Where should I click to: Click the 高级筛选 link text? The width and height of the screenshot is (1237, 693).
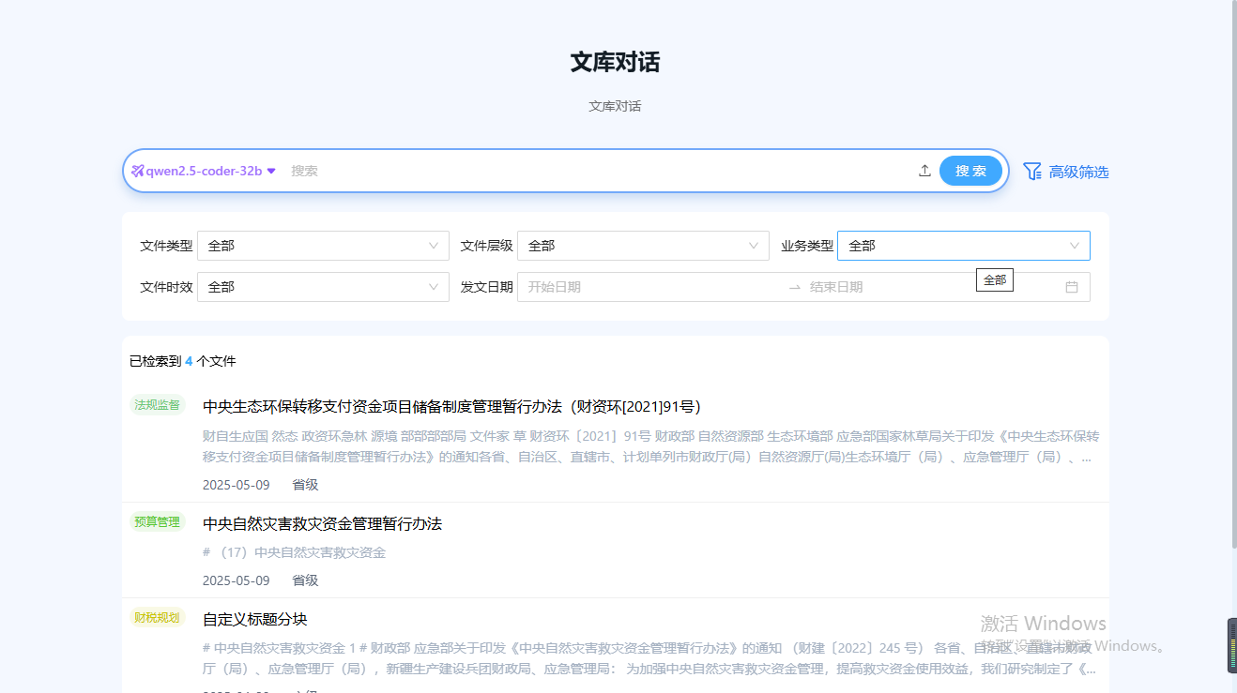tap(1078, 173)
